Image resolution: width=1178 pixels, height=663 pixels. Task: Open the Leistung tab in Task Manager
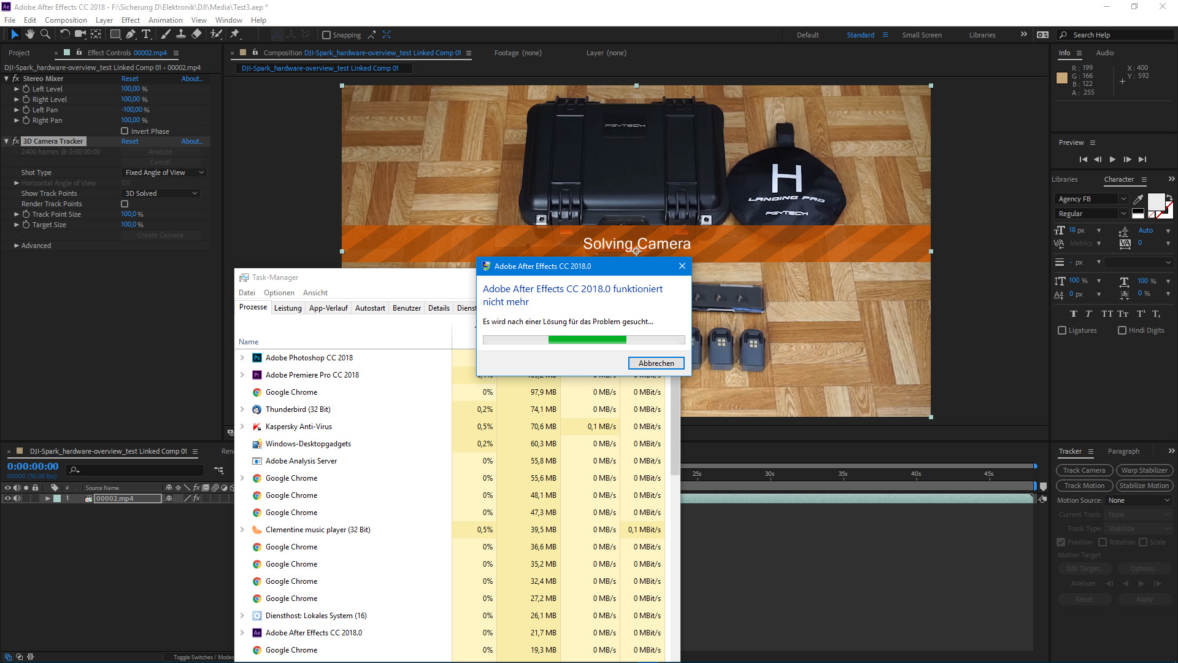click(x=287, y=307)
